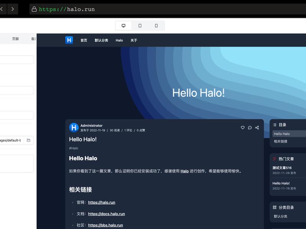306x229 pixels.
Task: Open the https://halo.run official site link
Action: pyautogui.click(x=101, y=203)
